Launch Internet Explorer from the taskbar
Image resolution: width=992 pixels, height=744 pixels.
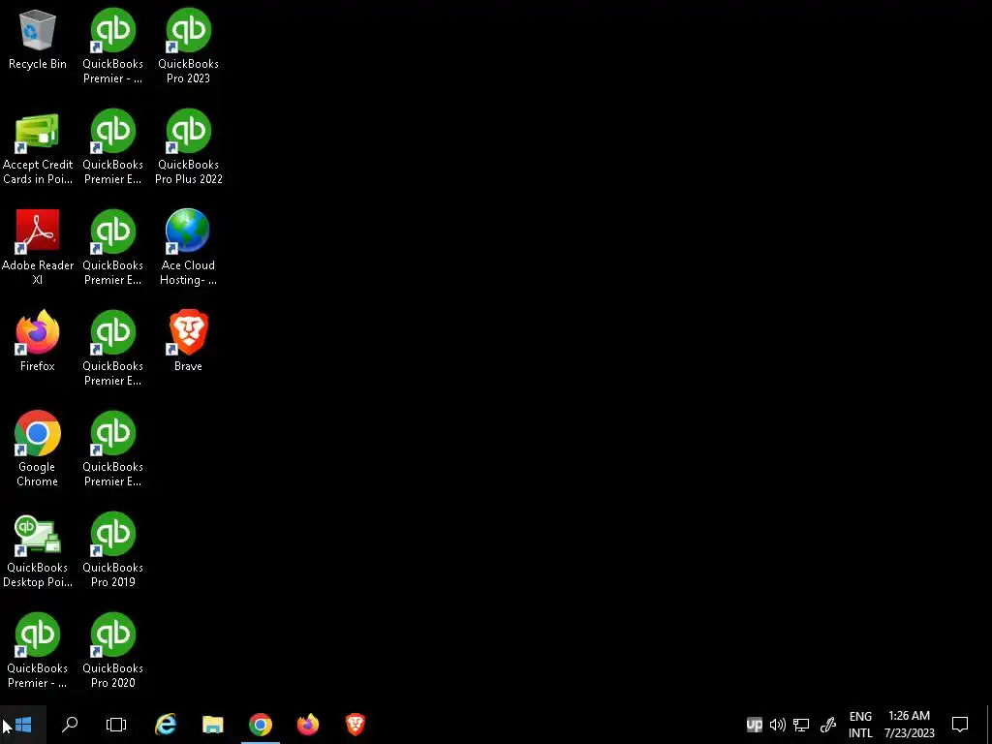click(166, 725)
